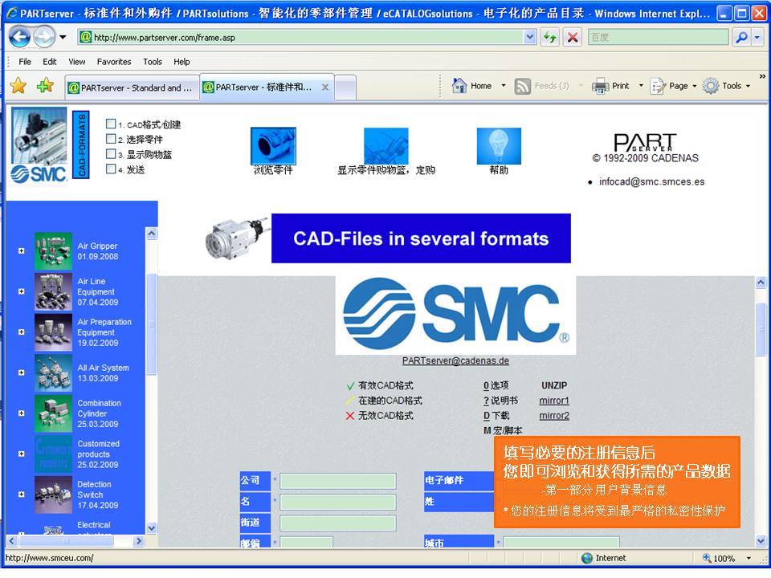
Task: Click the category tree vertical scrollbar thumb
Action: (x=152, y=324)
